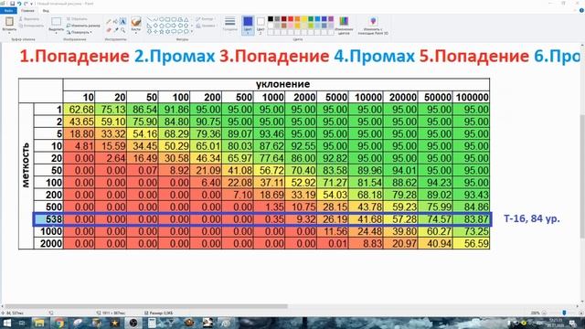Select the Eraser tool
The width and height of the screenshot is (585, 329).
(109, 30)
